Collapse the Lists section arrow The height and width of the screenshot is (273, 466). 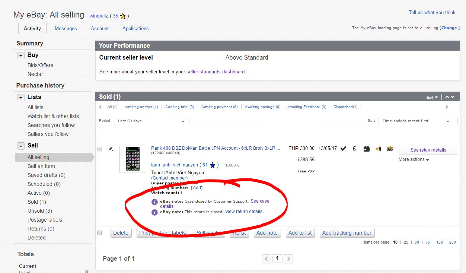21,97
